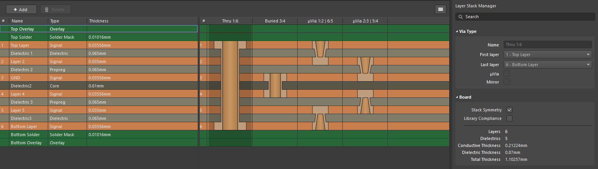Select the Bottom Layer name cell
Image resolution: width=598 pixels, height=169 pixels.
pos(29,126)
